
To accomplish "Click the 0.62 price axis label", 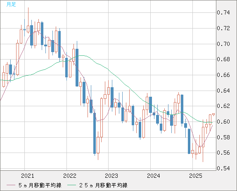I will 223,106.
